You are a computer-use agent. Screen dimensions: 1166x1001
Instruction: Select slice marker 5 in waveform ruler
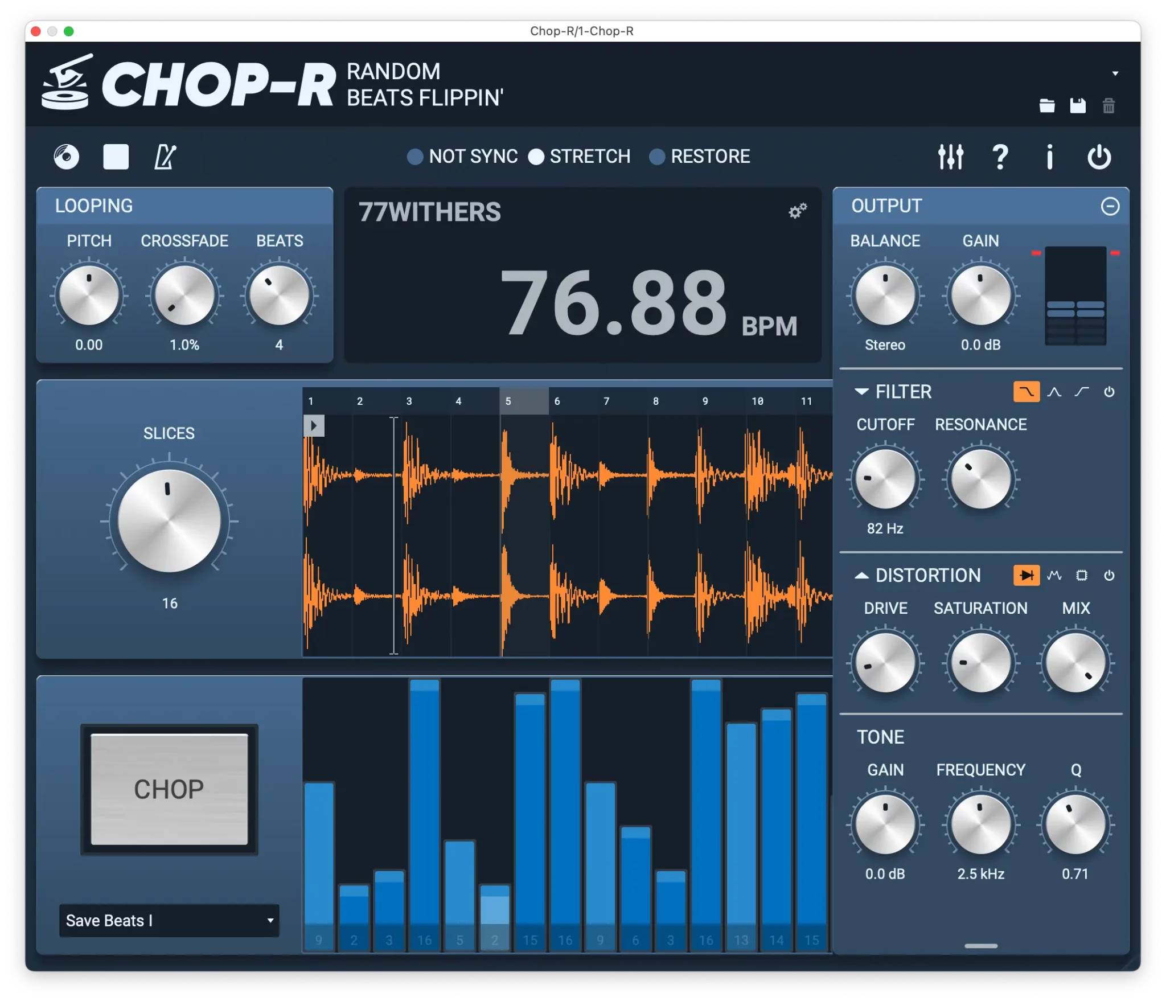[x=524, y=401]
